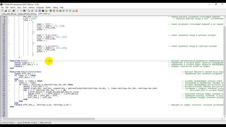Collapse the 'if index == 0' fold at line 38

(x=8, y=75)
